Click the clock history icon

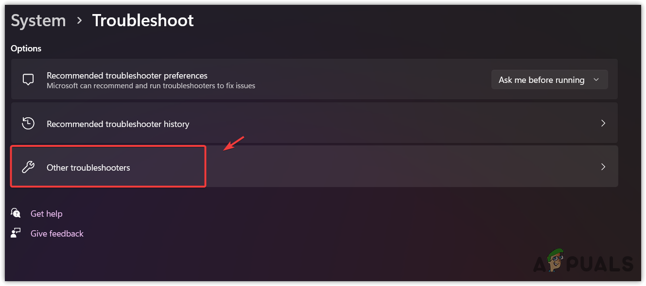(28, 124)
